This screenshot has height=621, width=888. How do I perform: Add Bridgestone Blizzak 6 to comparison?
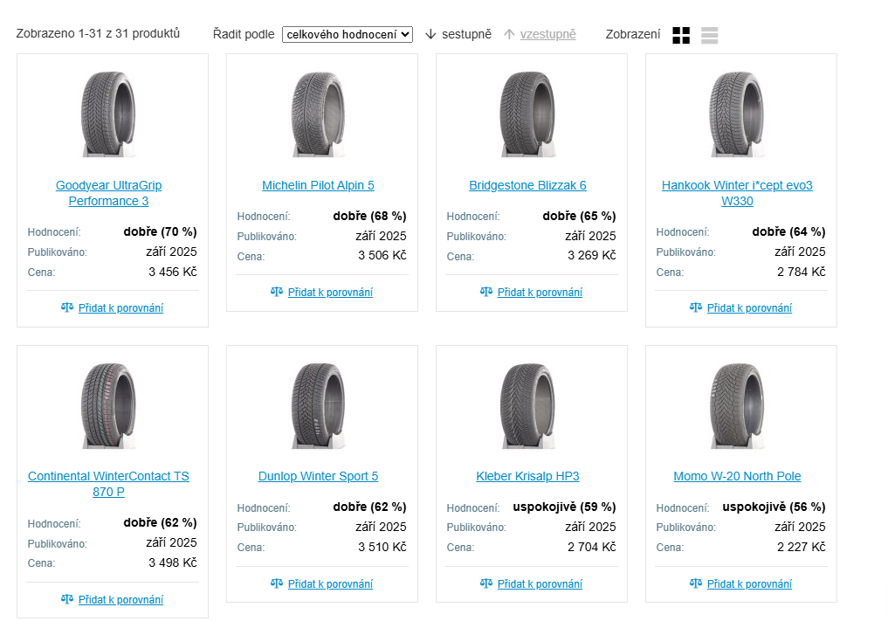coord(540,292)
